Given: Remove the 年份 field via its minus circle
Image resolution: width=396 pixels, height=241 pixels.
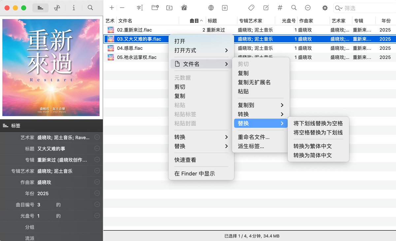Looking at the screenshot, I should pyautogui.click(x=97, y=193).
